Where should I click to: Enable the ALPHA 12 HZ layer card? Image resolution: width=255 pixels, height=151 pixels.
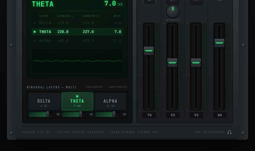(x=110, y=102)
